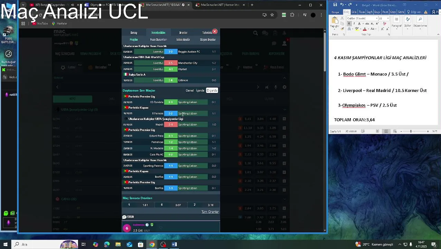The width and height of the screenshot is (441, 249).
Task: Select the İddaa Analiz subtab
Action: [x=183, y=40]
